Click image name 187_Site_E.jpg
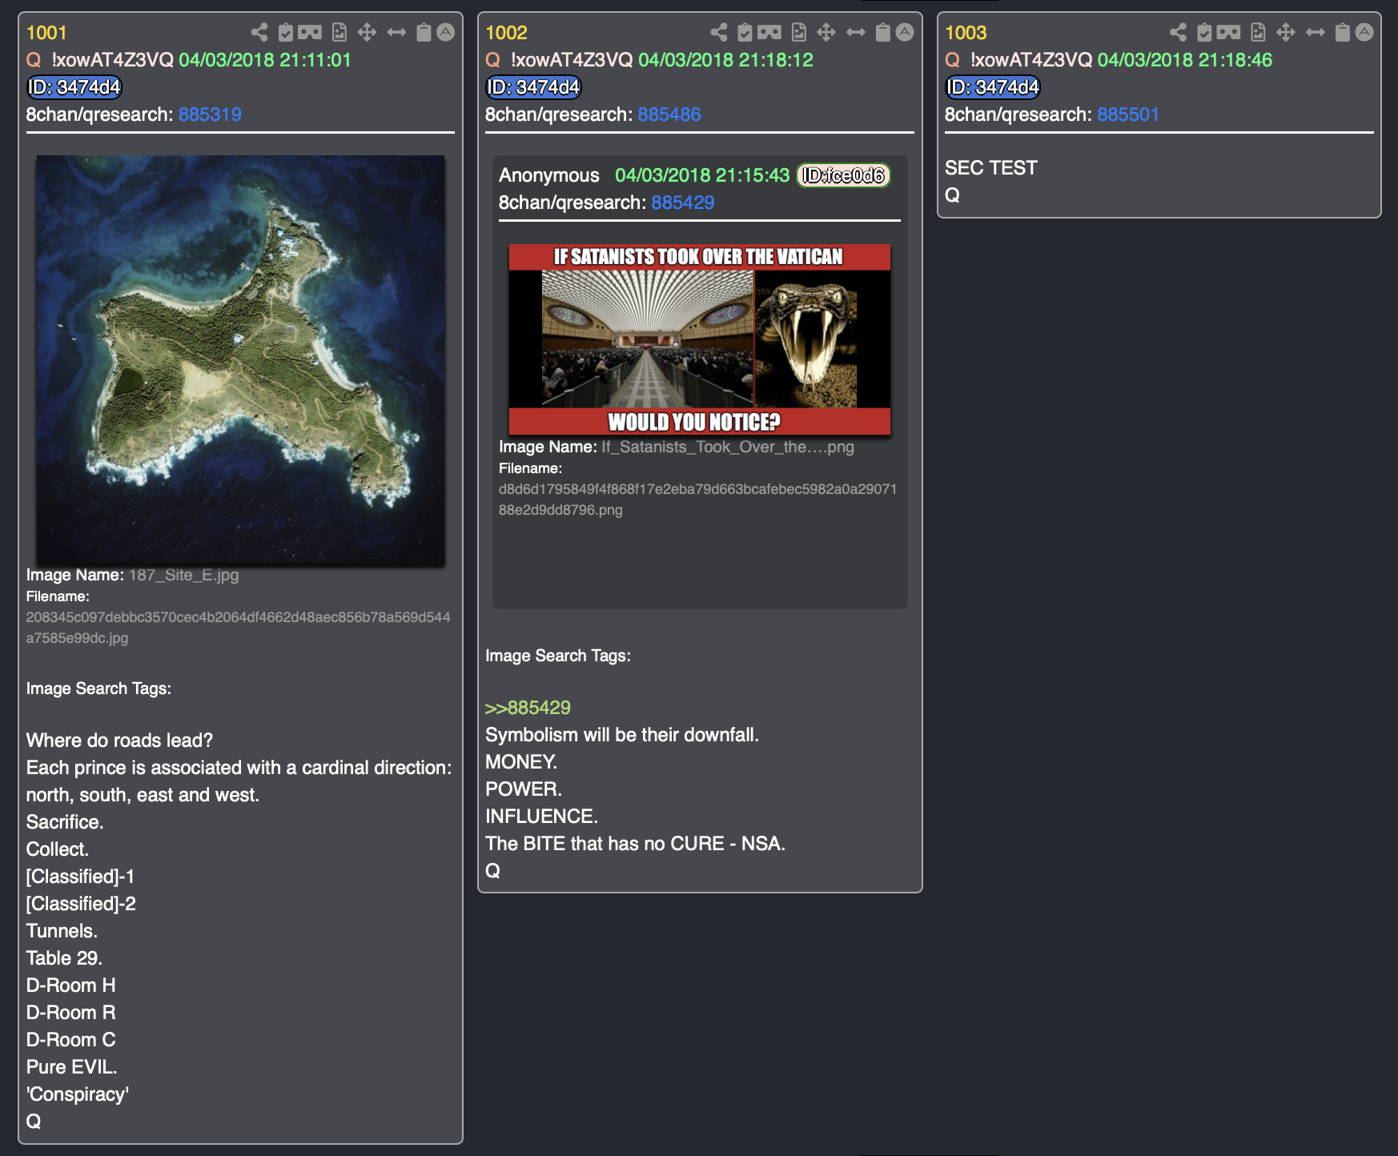 (184, 575)
